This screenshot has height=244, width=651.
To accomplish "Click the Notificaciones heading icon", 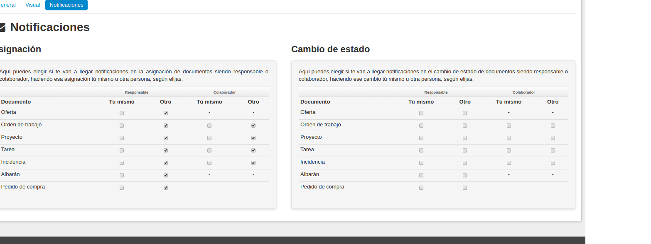I will pos(2,28).
